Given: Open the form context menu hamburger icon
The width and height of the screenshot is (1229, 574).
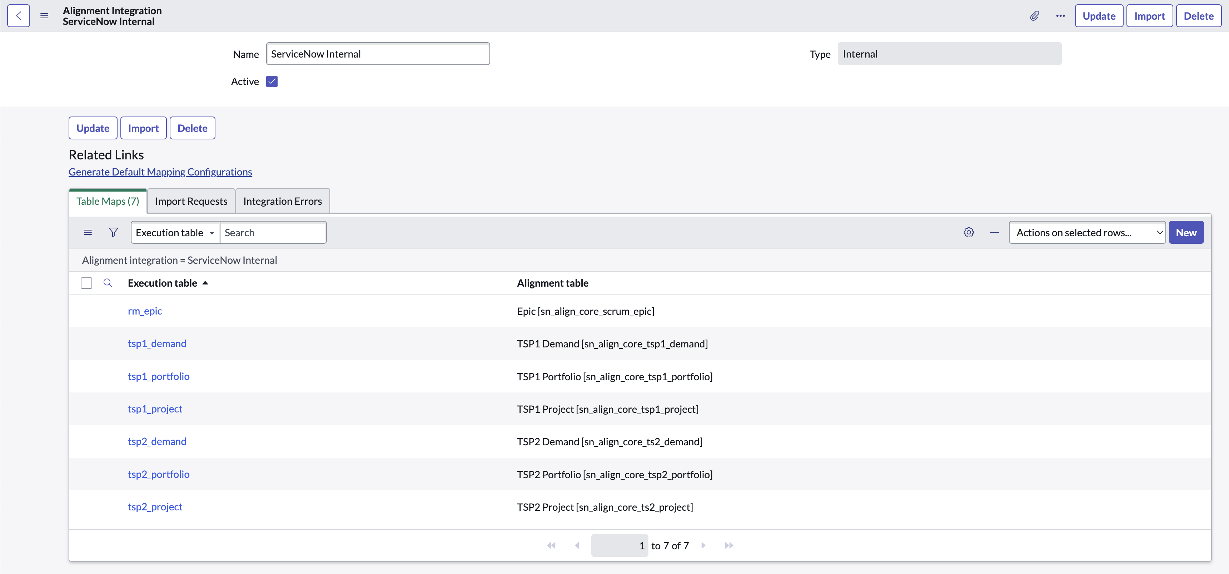Looking at the screenshot, I should 44,16.
